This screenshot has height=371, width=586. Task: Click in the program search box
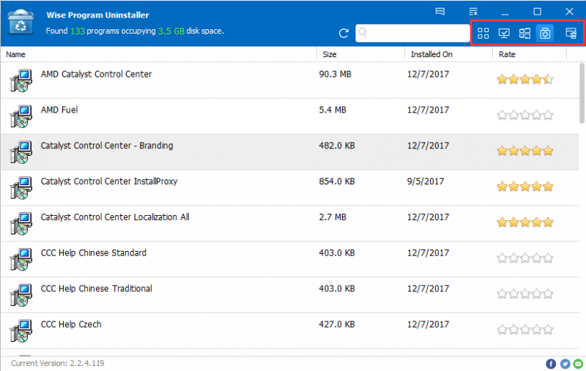tap(412, 33)
